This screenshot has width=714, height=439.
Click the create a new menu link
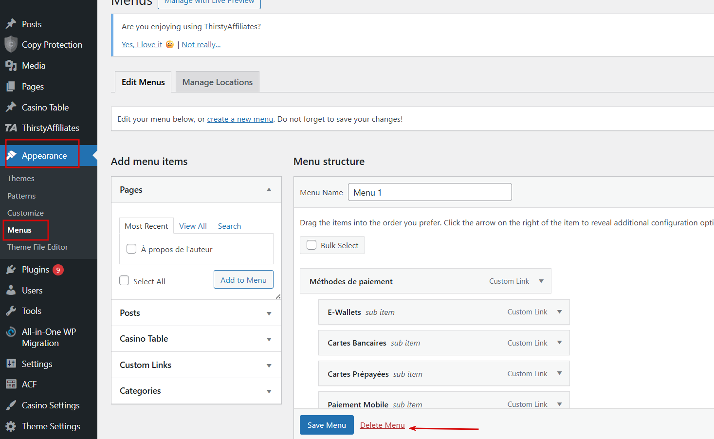click(240, 119)
